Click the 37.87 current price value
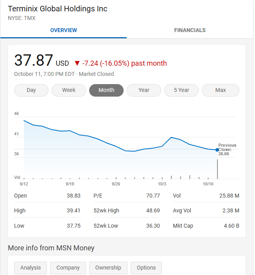This screenshot has width=255, height=275. point(34,61)
